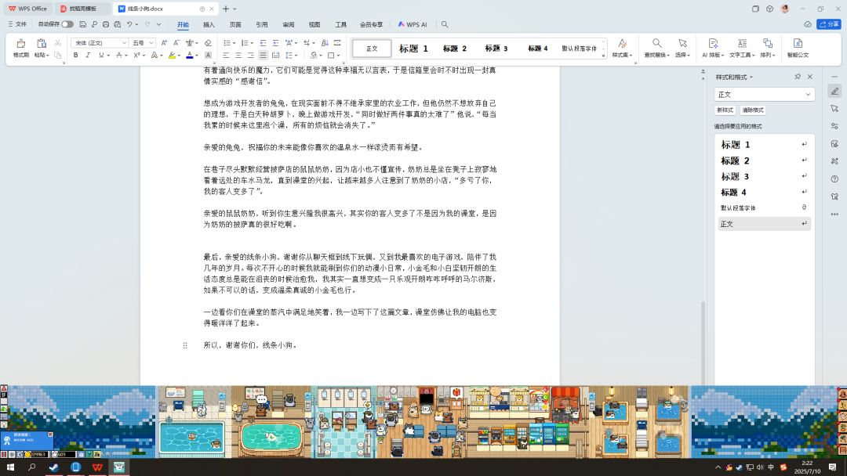Toggle the auto-save (自动保存) switch

click(x=67, y=24)
